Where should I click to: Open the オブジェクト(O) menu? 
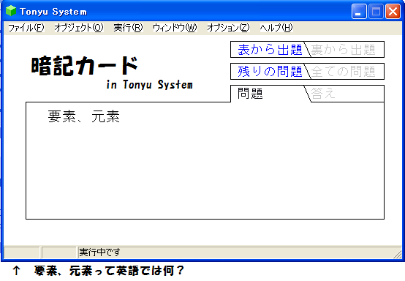tap(79, 27)
